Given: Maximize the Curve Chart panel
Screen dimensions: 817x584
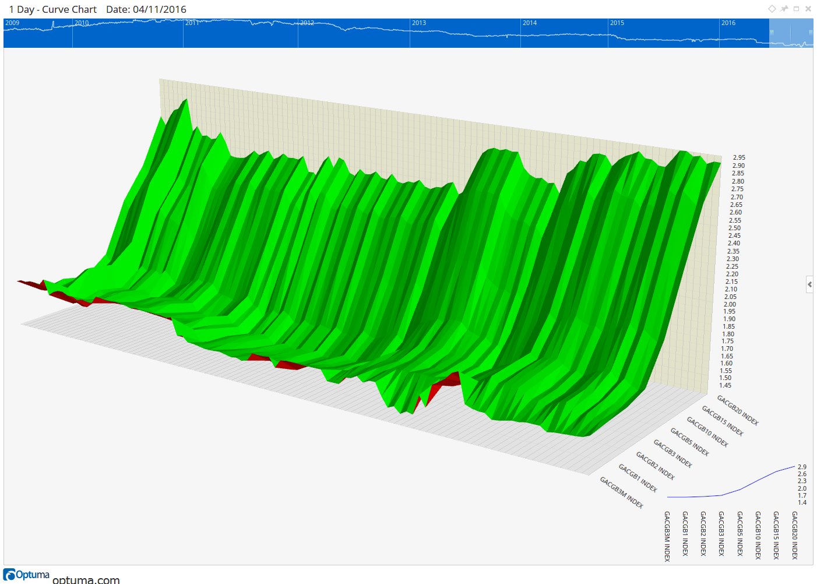Looking at the screenshot, I should pos(796,9).
